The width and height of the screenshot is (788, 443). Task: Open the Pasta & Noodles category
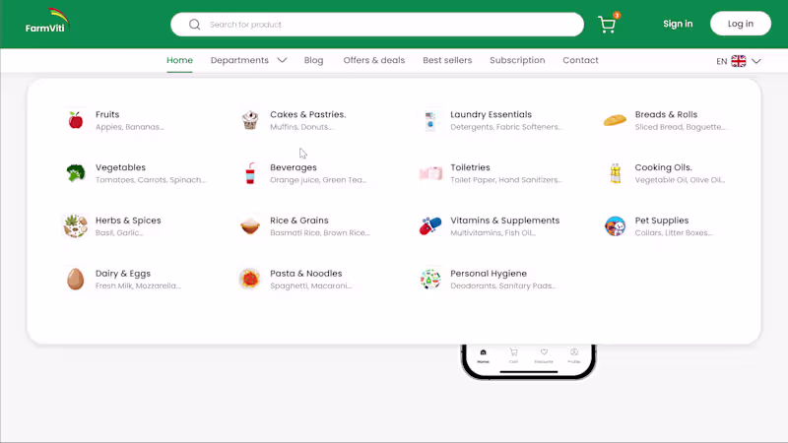[x=305, y=274]
